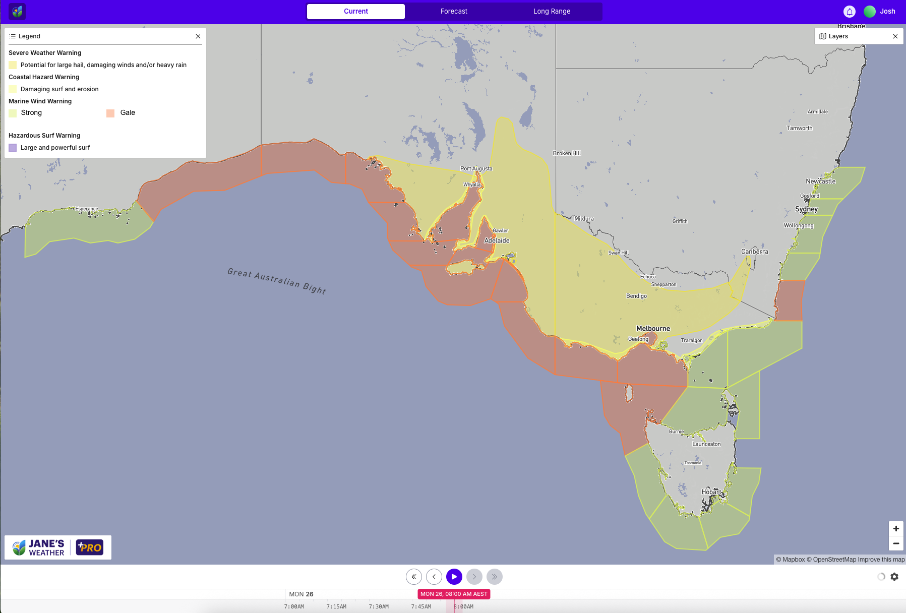Click the Severe Weather Warning yellow swatch

[x=13, y=65]
